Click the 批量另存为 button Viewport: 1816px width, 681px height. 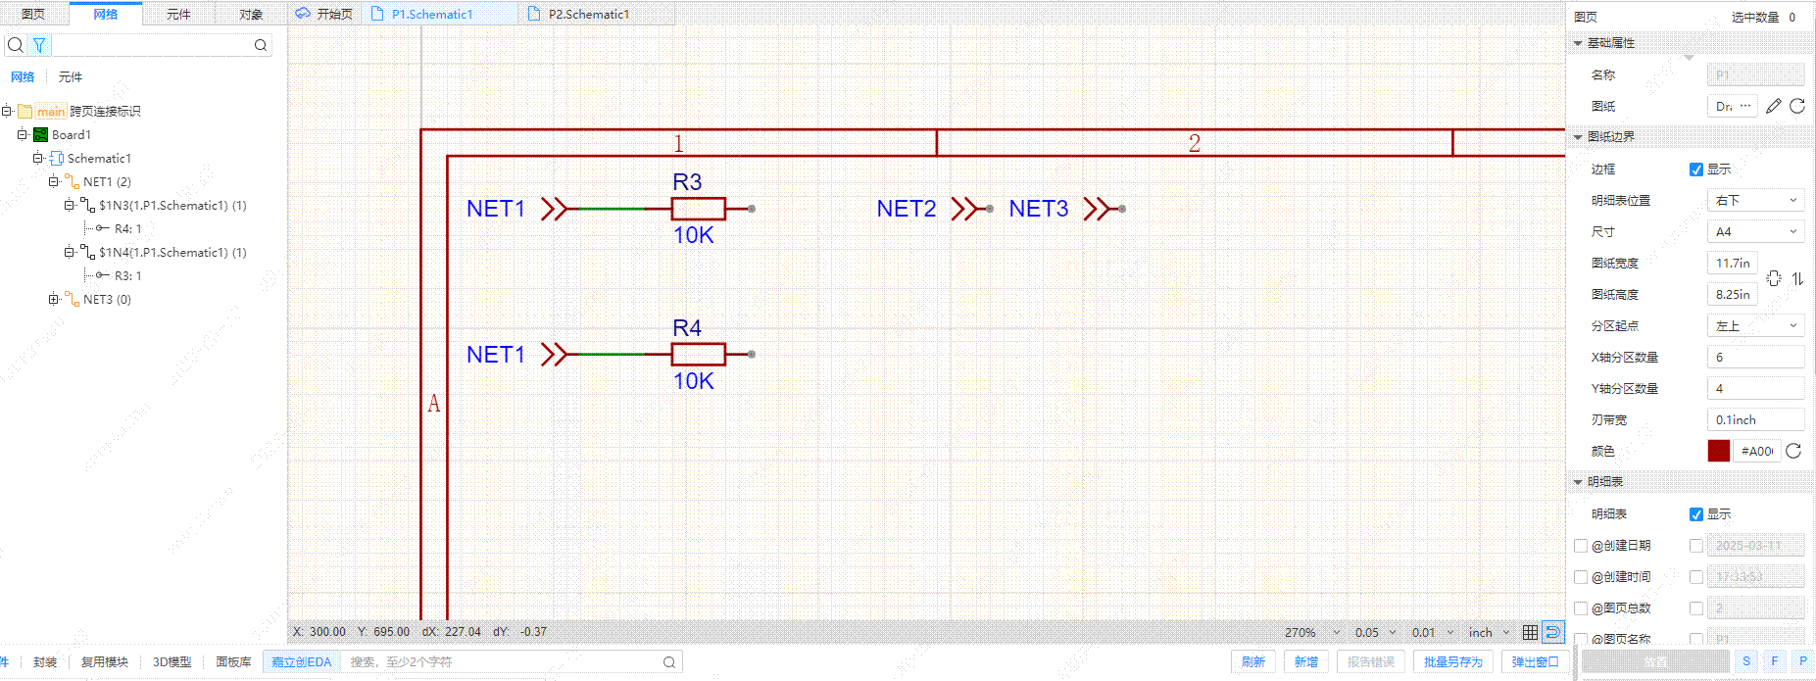point(1453,662)
